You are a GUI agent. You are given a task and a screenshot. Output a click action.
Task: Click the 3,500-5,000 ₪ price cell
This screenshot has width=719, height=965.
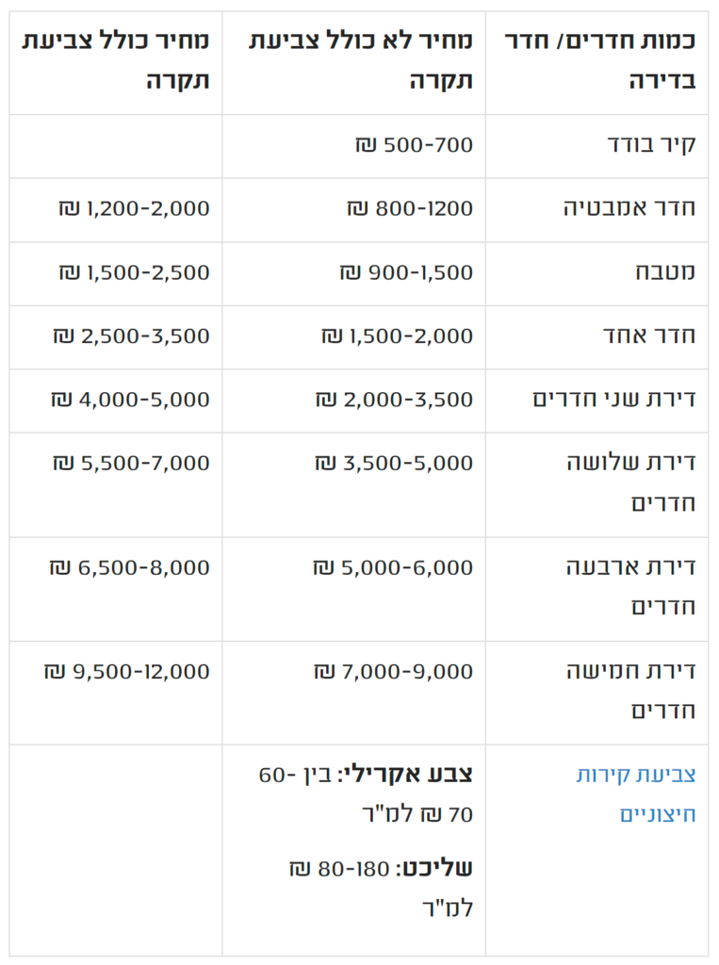394,463
